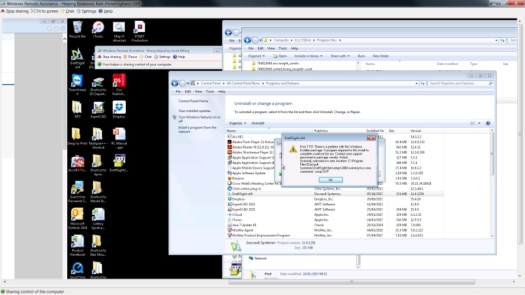Open Product Handbook desktop icon
Viewport: 525px width, 295px height.
(77, 245)
